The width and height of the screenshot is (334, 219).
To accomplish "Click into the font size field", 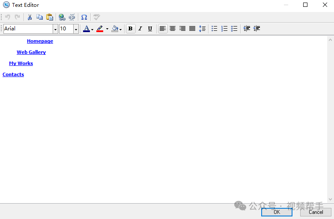I will (66, 29).
